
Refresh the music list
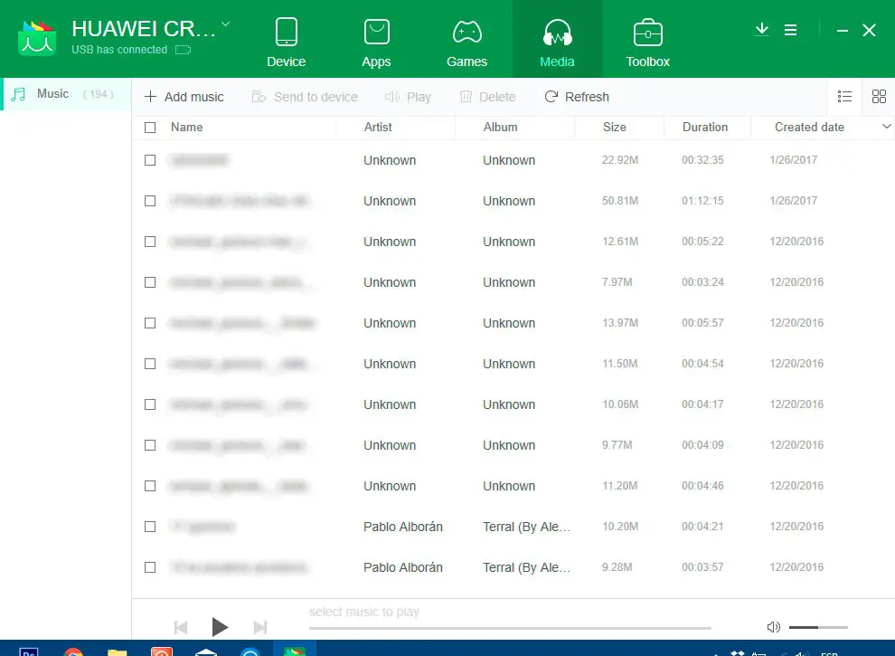click(577, 97)
